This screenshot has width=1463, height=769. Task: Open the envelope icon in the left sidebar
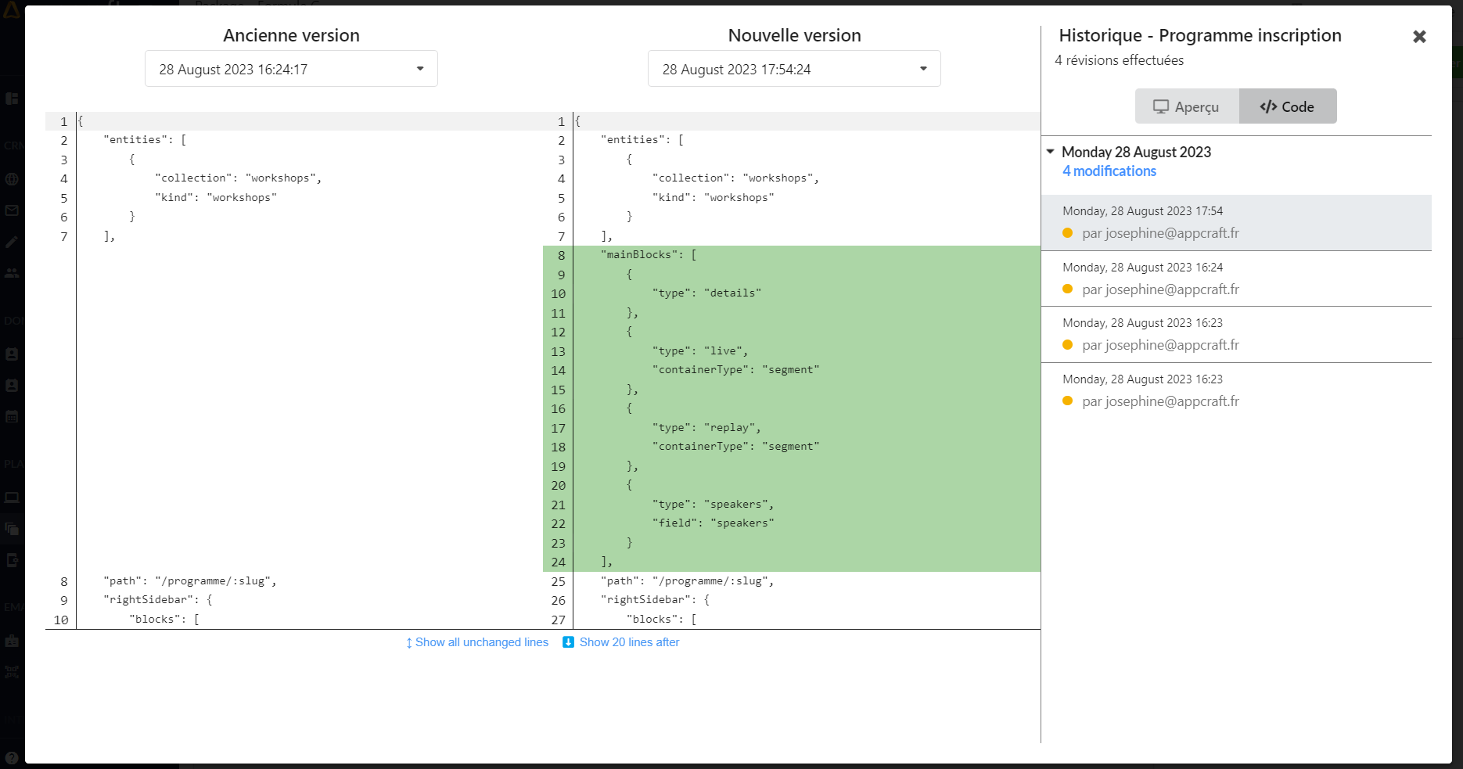point(12,210)
